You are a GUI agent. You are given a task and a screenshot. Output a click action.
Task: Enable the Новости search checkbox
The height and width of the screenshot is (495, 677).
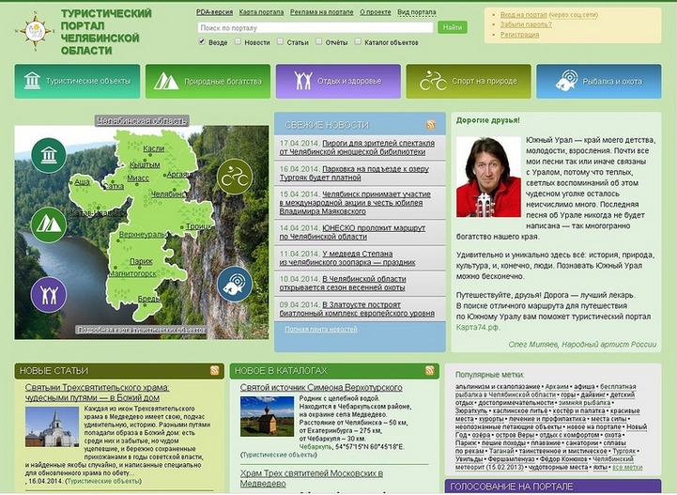(x=238, y=41)
